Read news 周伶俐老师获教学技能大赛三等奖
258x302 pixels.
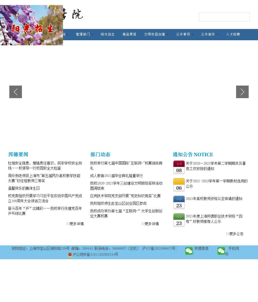pyautogui.click(x=44, y=178)
